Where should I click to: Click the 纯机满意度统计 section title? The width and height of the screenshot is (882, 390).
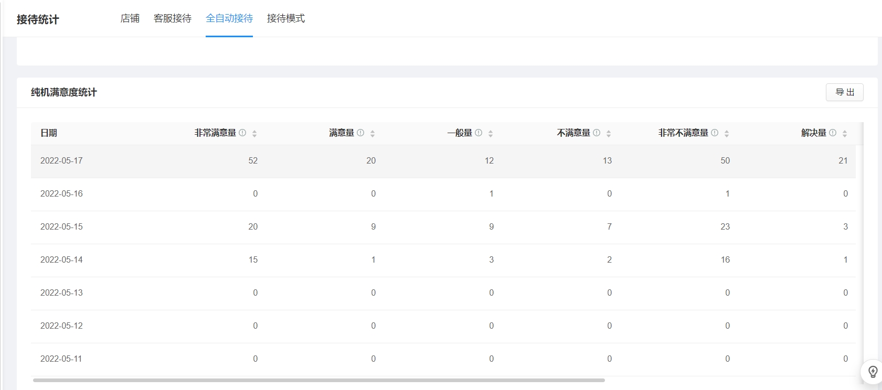64,92
